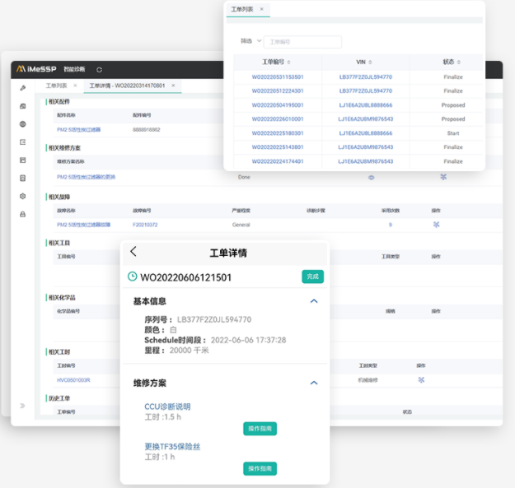
Task: Click the 采用次数 value 9 link
Action: click(391, 225)
